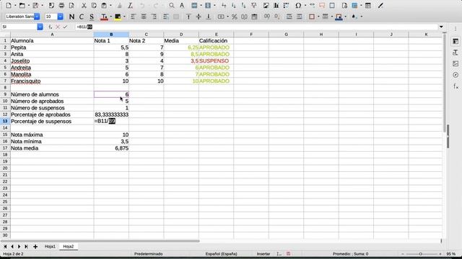Toggle bold formatting N button
Viewport: 462px width, 259px height.
click(71, 17)
